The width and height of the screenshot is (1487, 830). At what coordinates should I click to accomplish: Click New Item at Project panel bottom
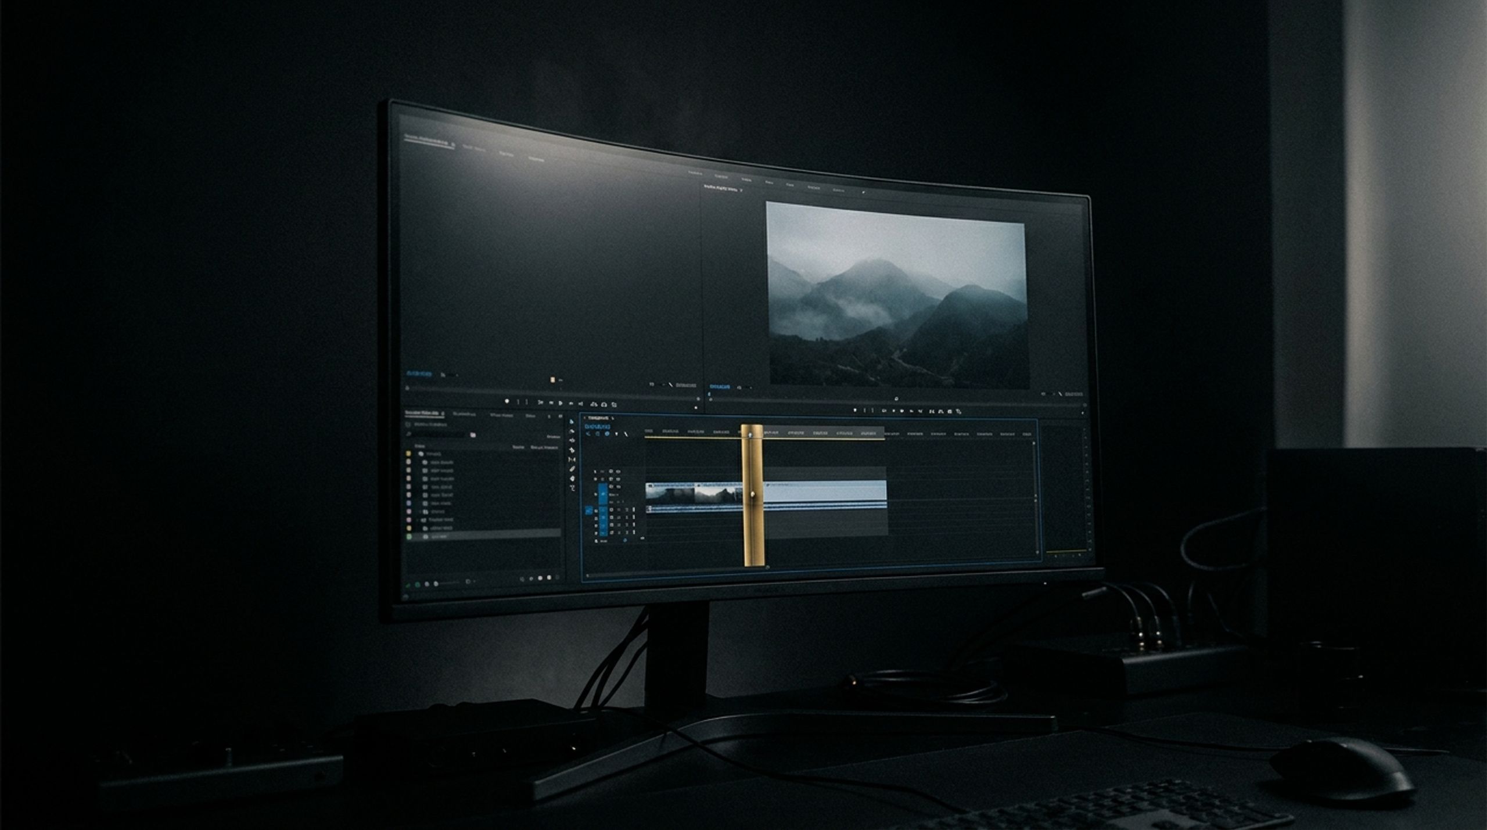[x=549, y=577]
